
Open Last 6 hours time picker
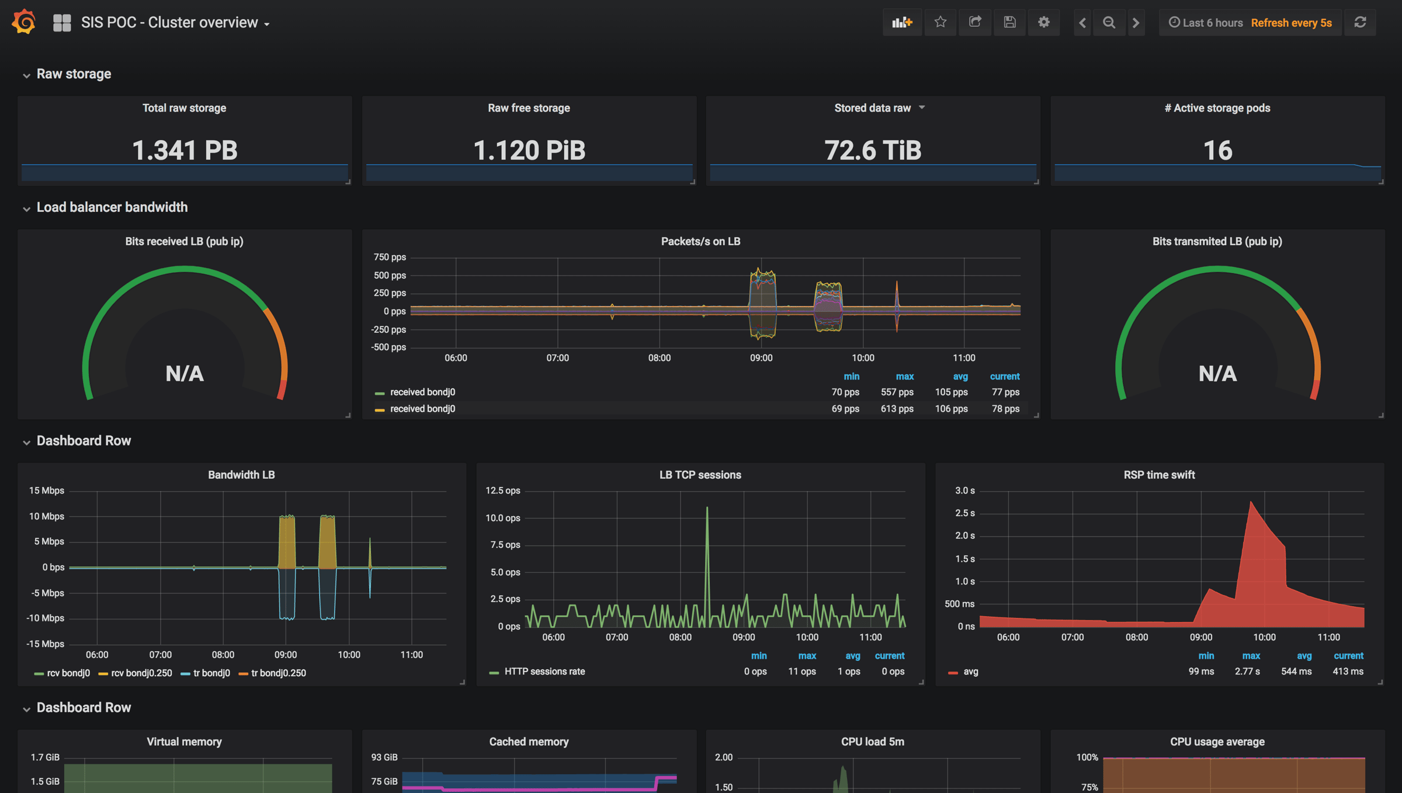[1206, 23]
